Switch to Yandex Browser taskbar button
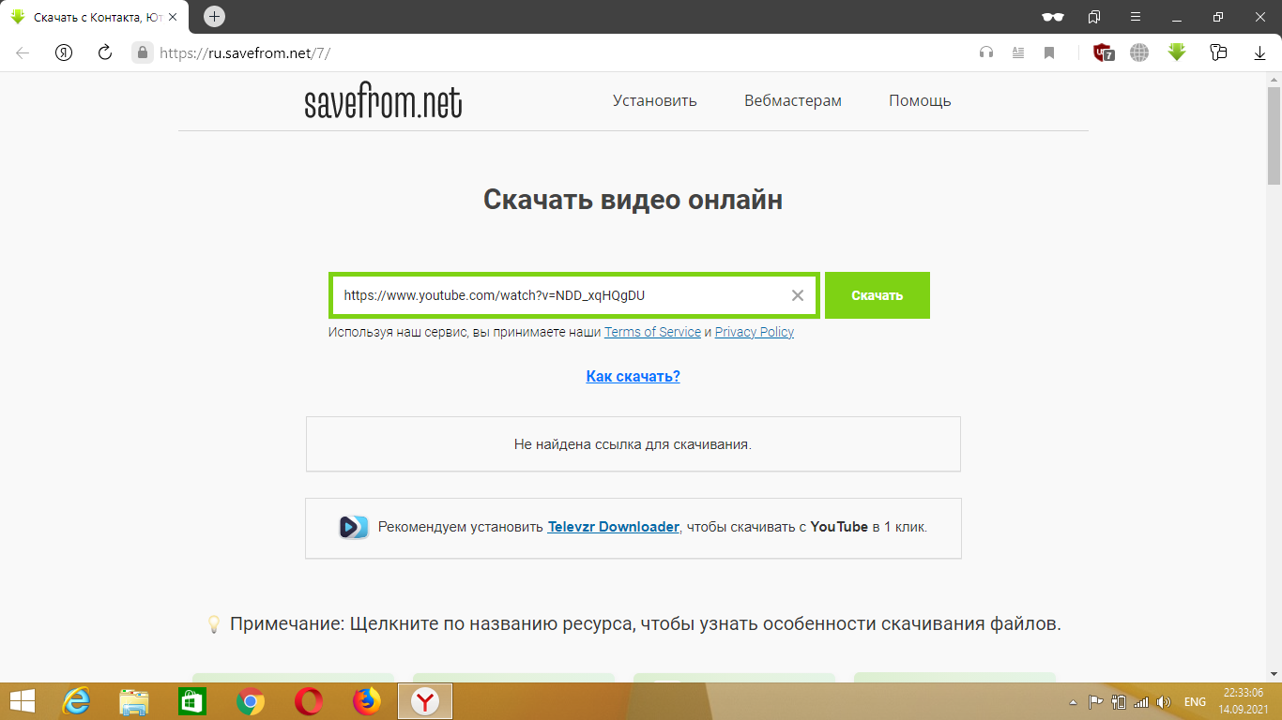The height and width of the screenshot is (720, 1282). coord(426,701)
